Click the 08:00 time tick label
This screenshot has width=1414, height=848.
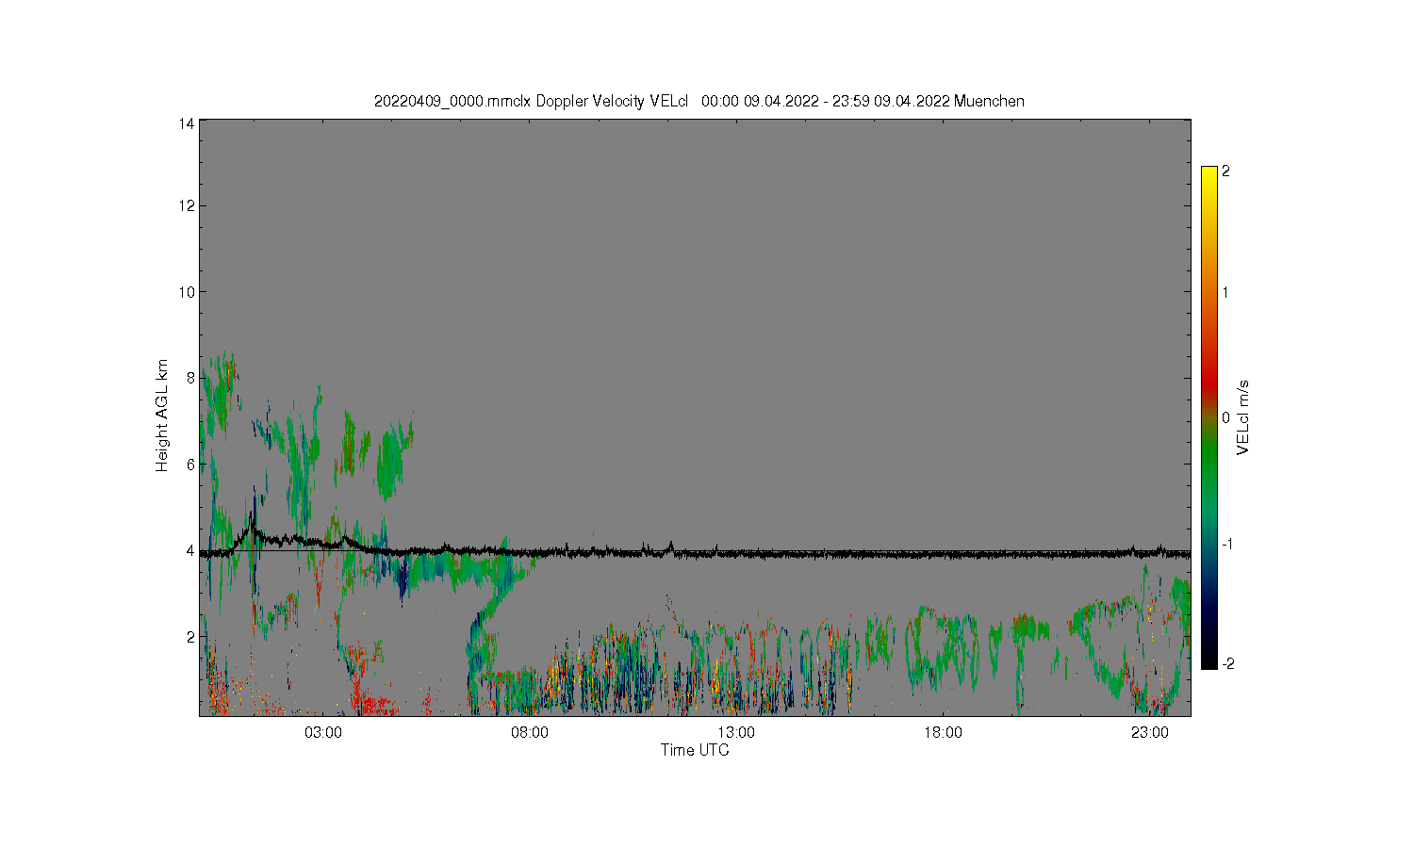(530, 733)
